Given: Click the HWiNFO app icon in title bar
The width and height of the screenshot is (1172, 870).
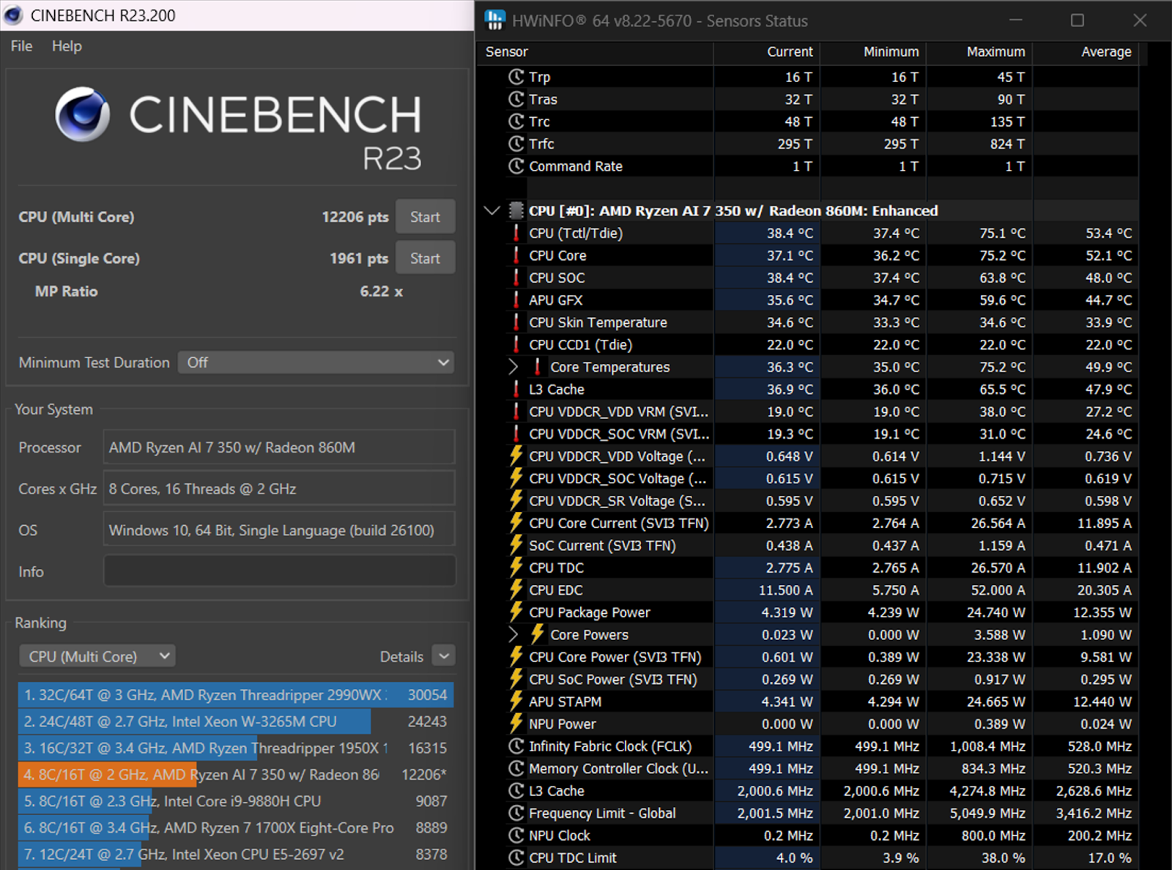Looking at the screenshot, I should [x=495, y=21].
